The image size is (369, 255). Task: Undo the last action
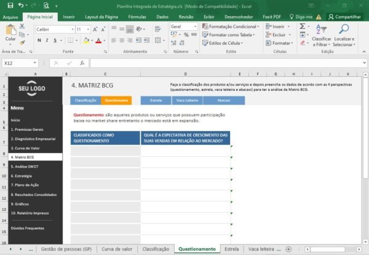tap(21, 5)
